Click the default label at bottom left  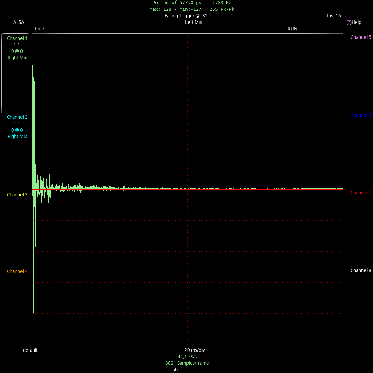coord(30,350)
